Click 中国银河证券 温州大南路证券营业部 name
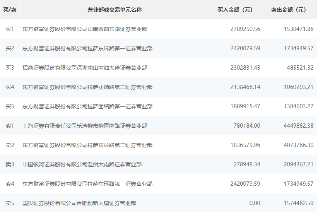318x212 pixels. click(82, 164)
